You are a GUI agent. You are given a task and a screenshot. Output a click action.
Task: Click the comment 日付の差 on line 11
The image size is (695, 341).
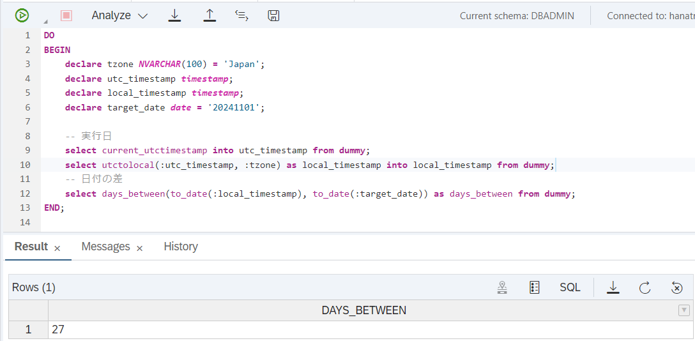click(102, 179)
